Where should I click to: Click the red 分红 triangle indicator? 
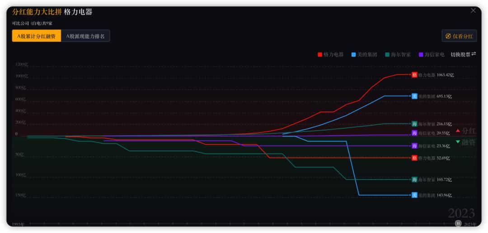tap(458, 131)
